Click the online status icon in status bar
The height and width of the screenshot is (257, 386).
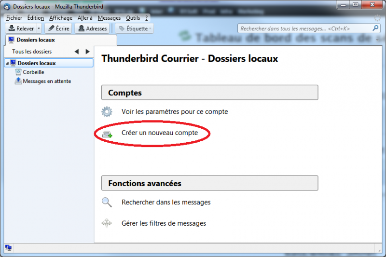(8, 248)
